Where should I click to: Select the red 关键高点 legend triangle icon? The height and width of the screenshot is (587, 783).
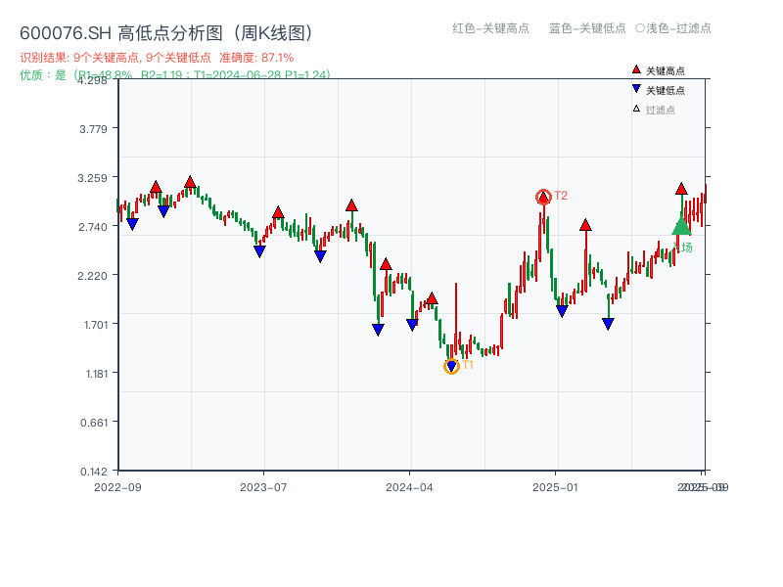[x=635, y=68]
